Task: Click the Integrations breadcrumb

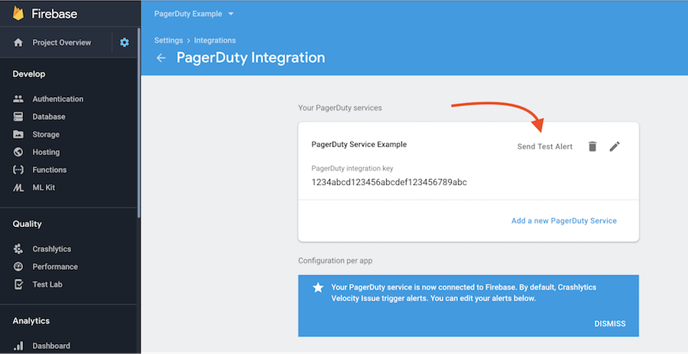Action: (x=215, y=41)
